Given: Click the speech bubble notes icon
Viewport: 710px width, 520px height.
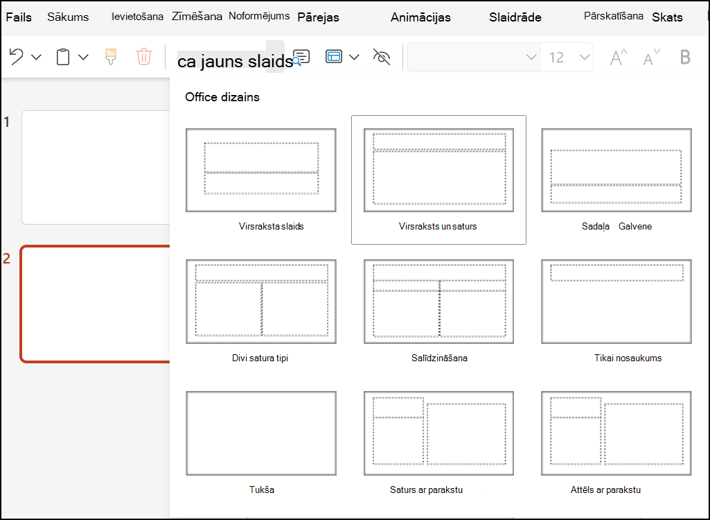Looking at the screenshot, I should tap(301, 57).
